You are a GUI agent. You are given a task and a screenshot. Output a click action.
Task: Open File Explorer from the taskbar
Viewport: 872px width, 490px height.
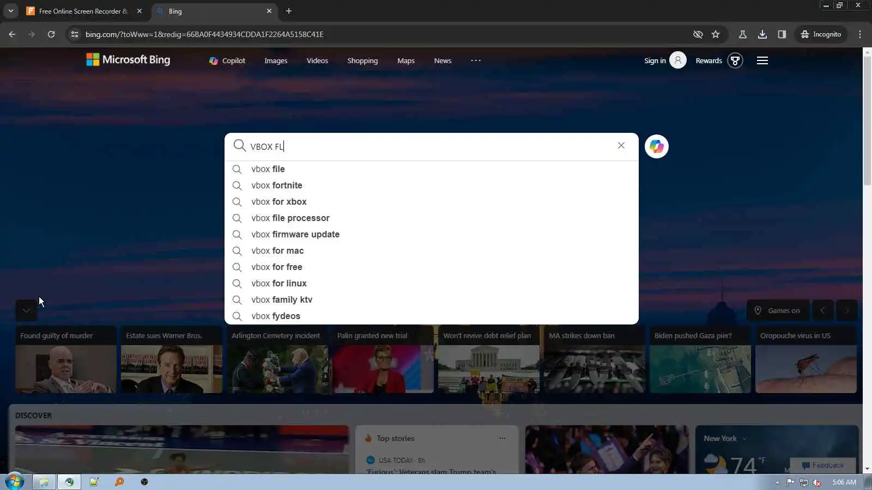[x=44, y=482]
